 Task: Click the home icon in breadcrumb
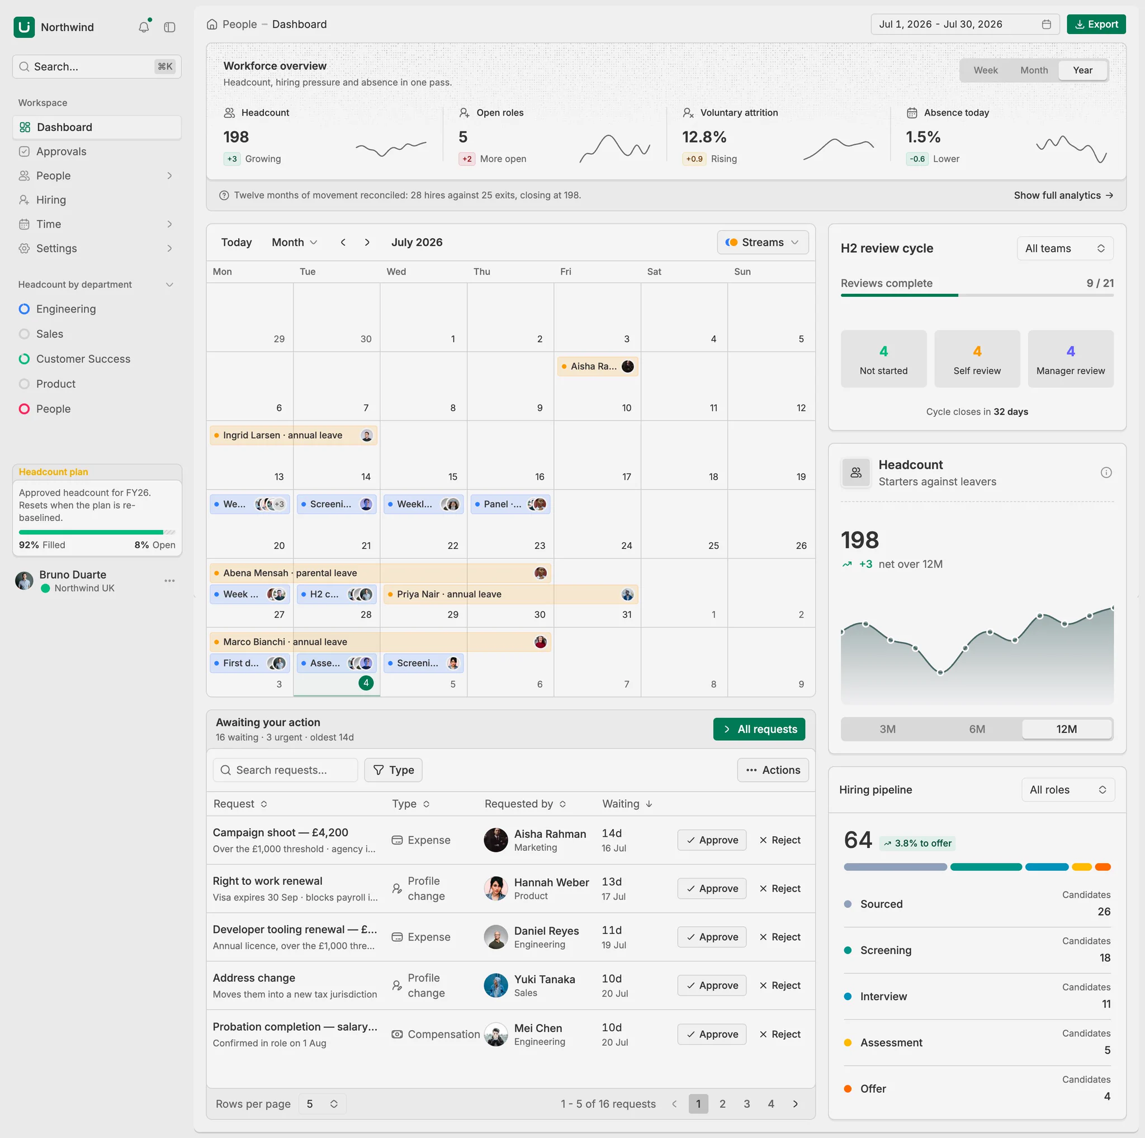tap(211, 24)
